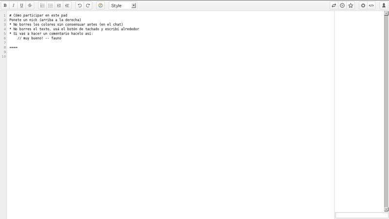Open pad settings gear
This screenshot has width=389, height=219.
[363, 5]
